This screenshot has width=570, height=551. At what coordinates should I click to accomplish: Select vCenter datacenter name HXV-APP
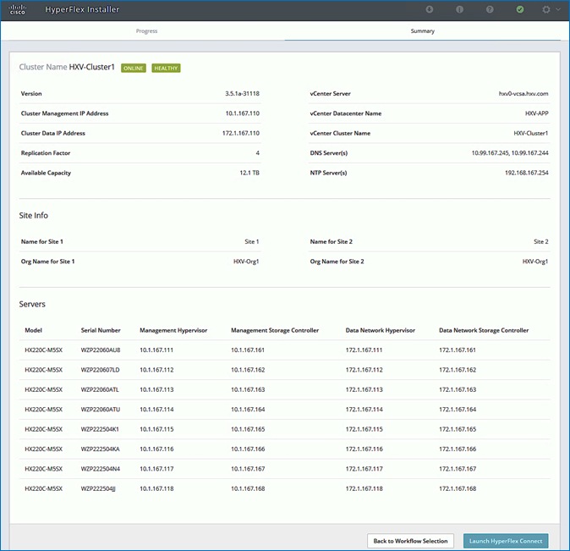[536, 113]
